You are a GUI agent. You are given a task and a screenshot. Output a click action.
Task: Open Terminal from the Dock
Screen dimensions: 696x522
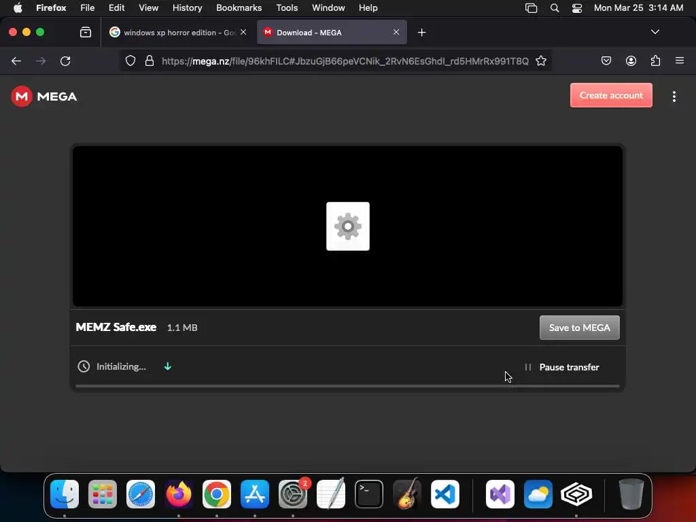click(369, 493)
